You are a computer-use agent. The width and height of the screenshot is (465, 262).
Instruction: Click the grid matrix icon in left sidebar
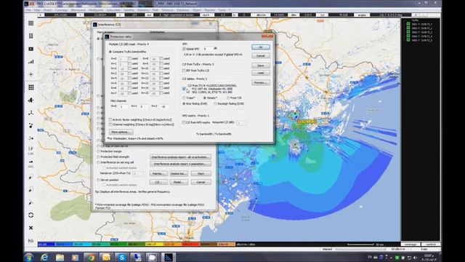tap(31, 87)
